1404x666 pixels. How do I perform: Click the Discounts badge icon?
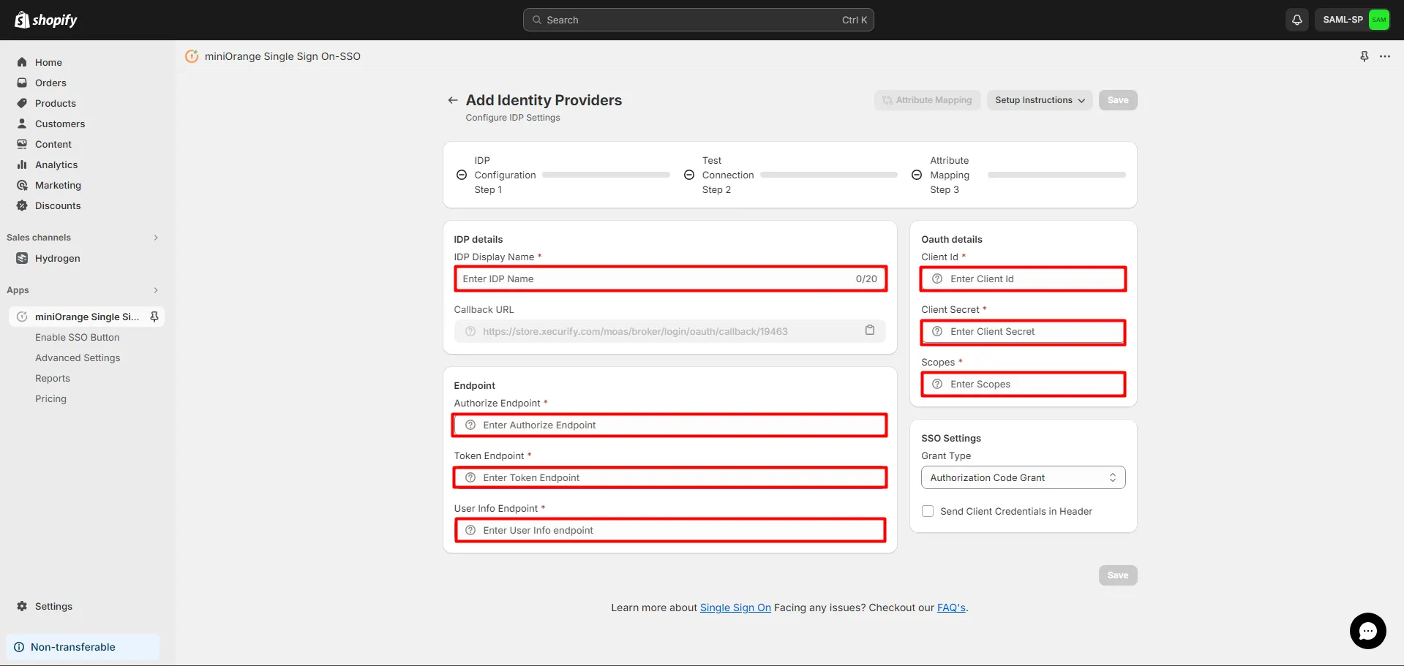22,205
